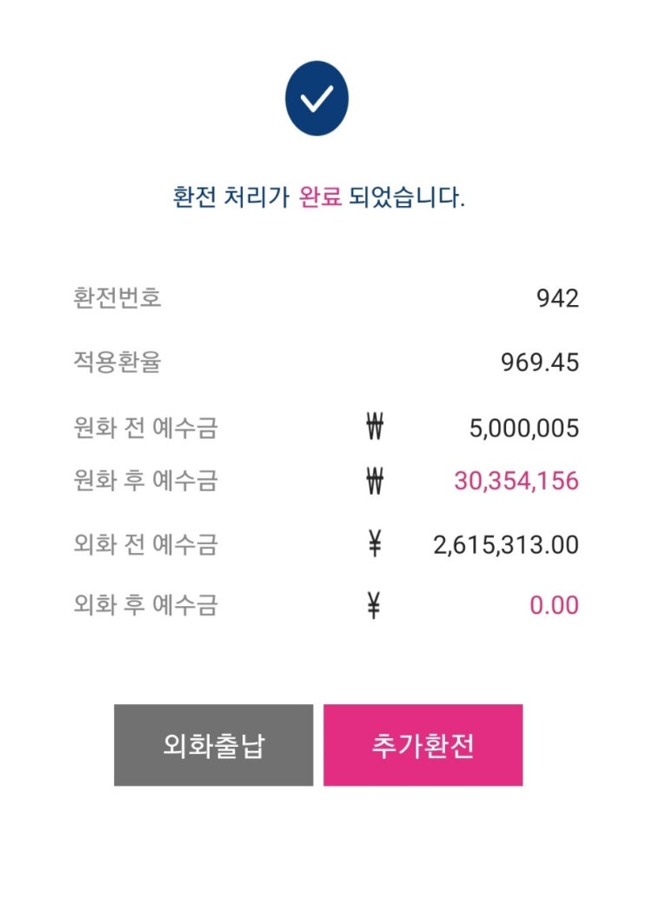Click the 원화 후 예수금 label
This screenshot has height=899, width=646.
point(145,481)
